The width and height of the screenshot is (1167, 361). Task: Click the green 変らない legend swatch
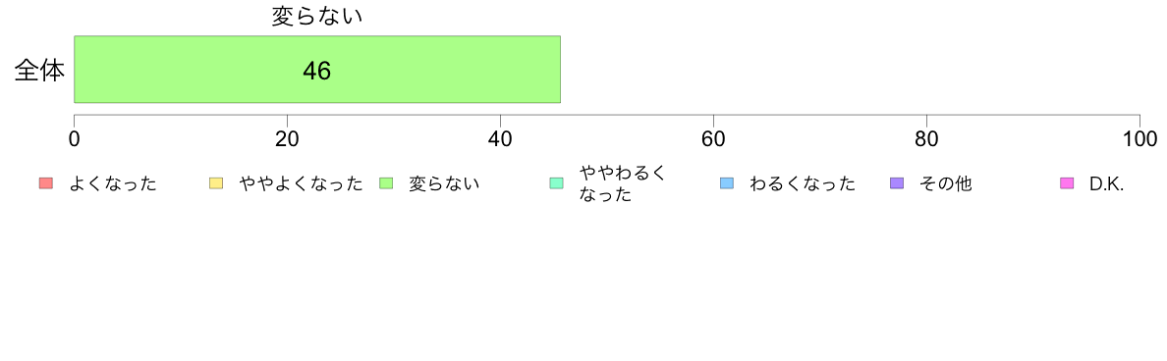(385, 183)
